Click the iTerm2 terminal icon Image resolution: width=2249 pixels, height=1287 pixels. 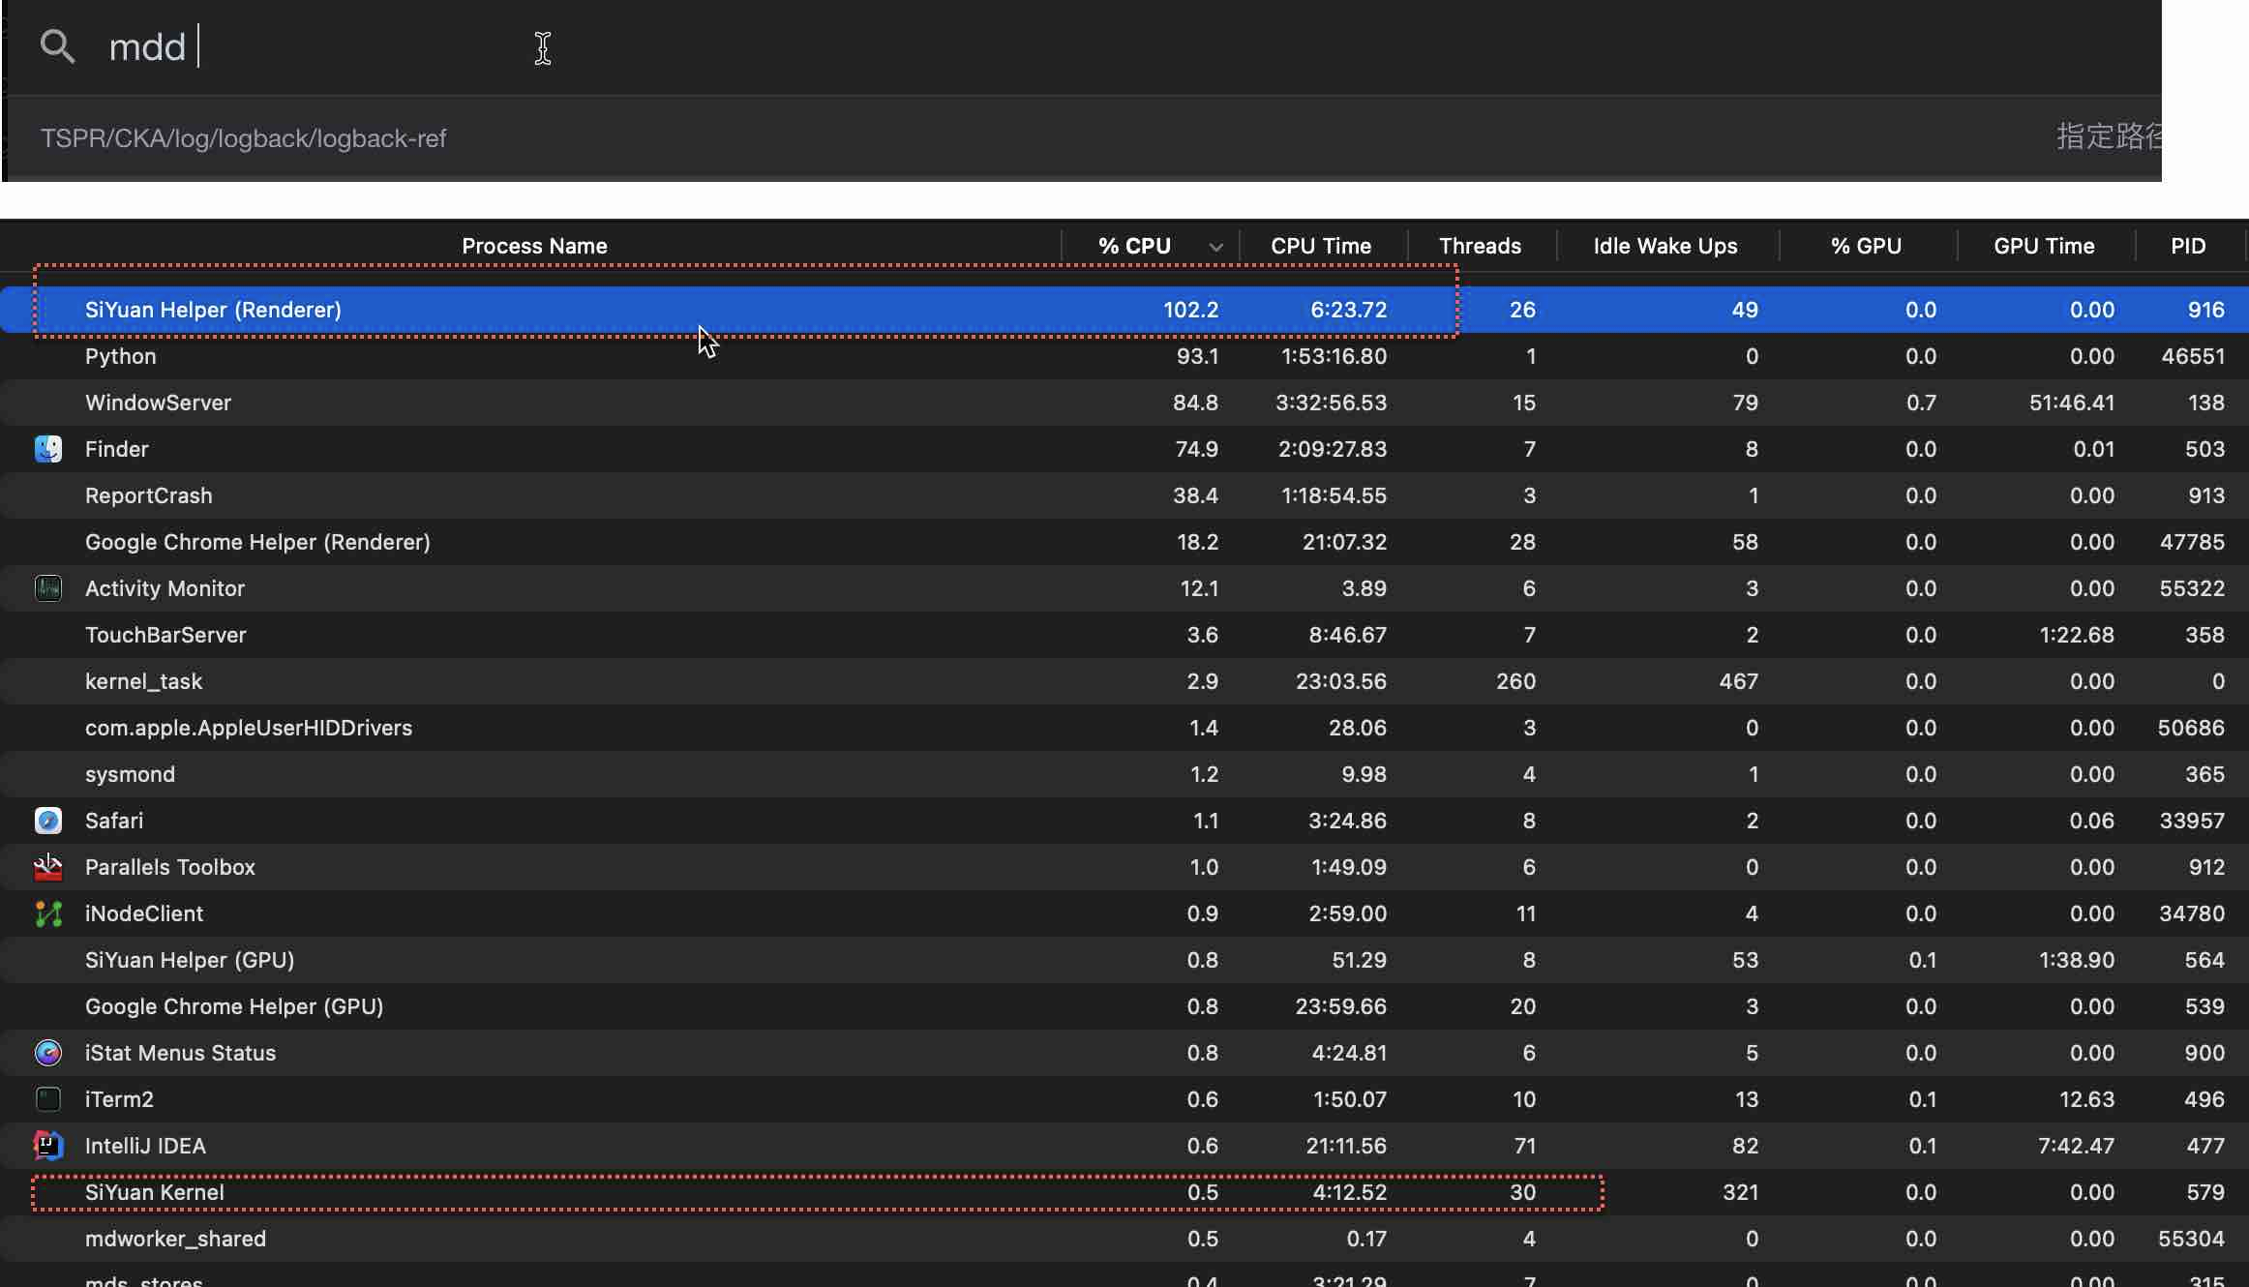tap(48, 1099)
